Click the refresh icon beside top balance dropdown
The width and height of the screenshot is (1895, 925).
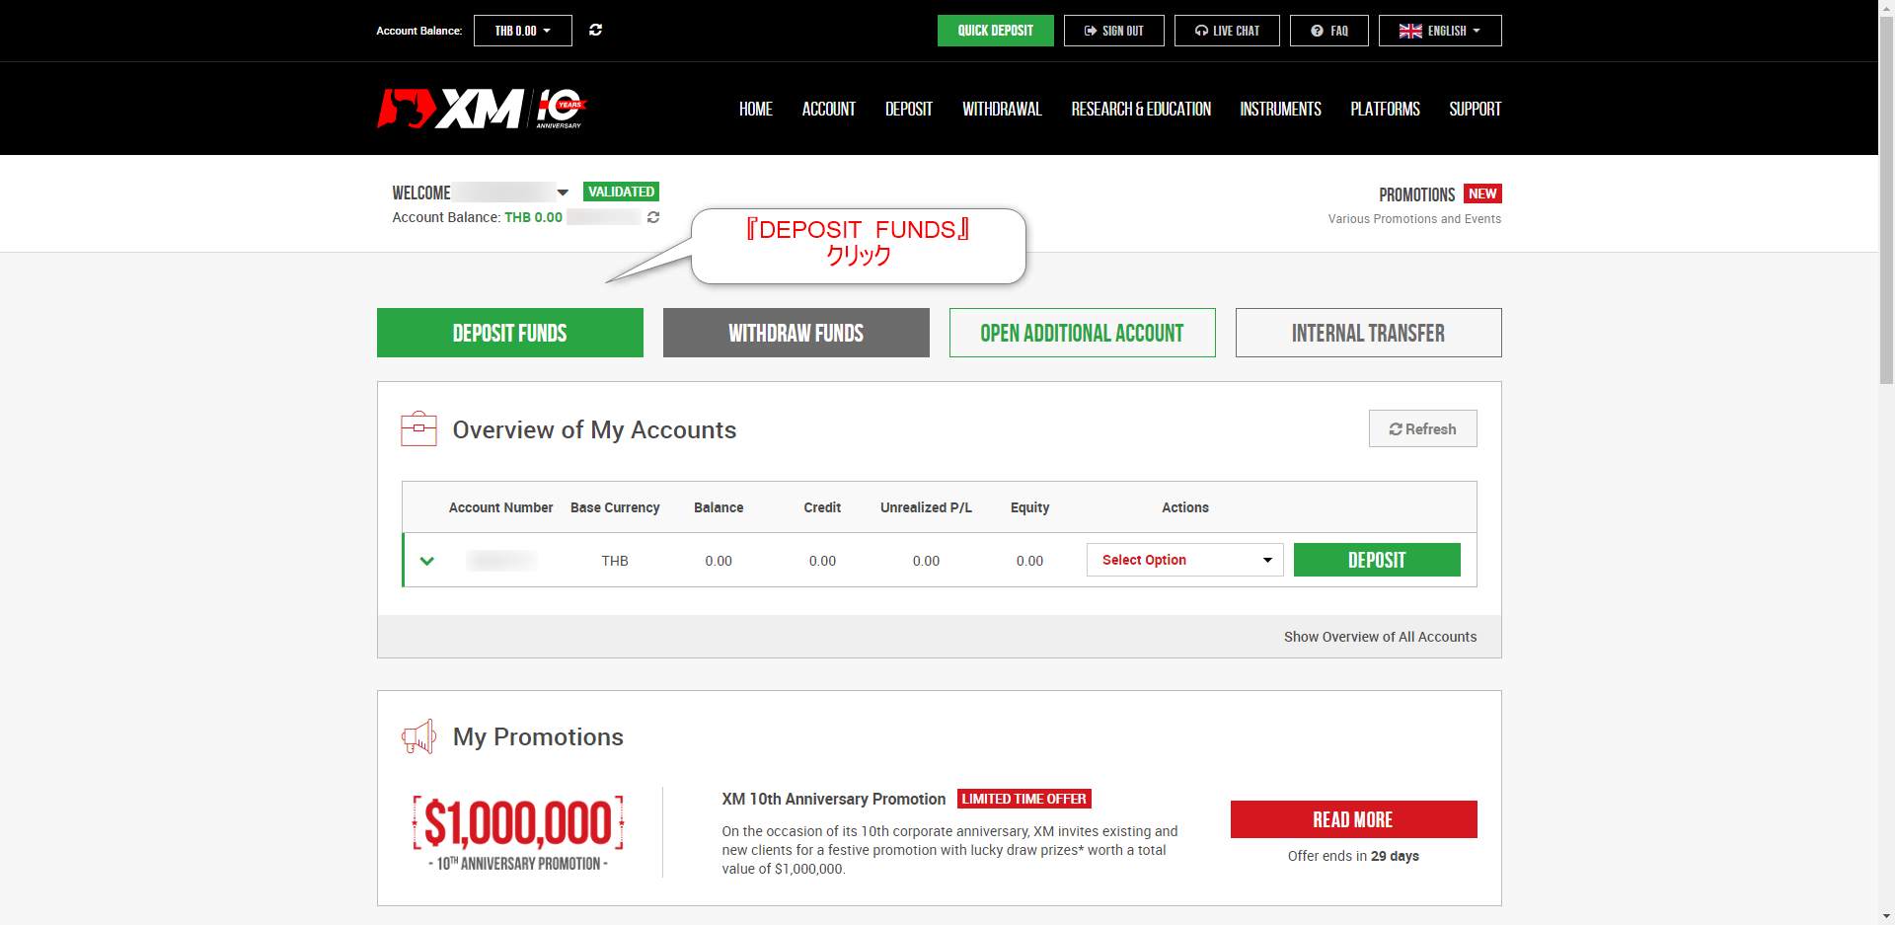coord(595,30)
